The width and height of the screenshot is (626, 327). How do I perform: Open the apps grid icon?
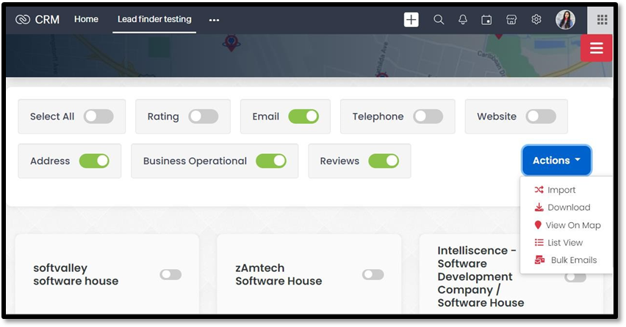tap(602, 20)
